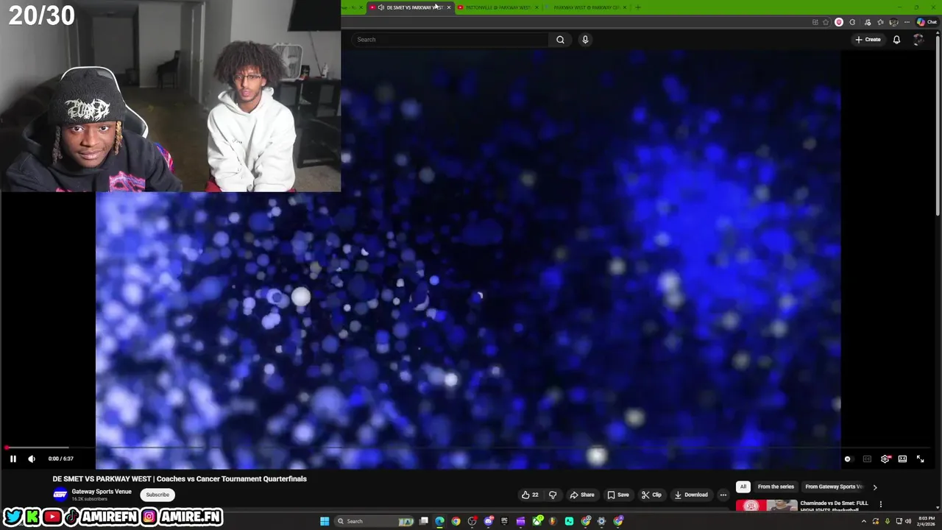Dislike the video
Image resolution: width=942 pixels, height=530 pixels.
553,495
